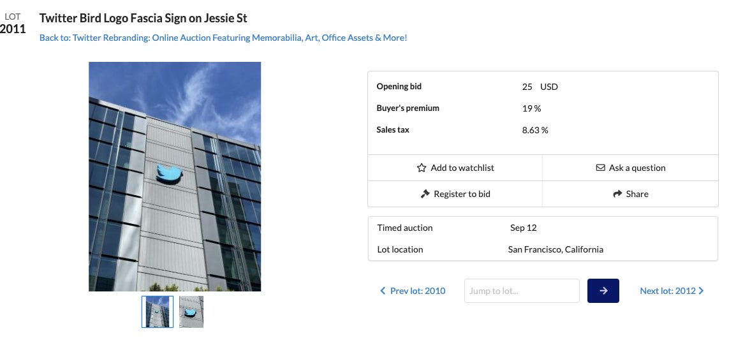Return to Twitter Rebranding auction page link

pos(223,38)
